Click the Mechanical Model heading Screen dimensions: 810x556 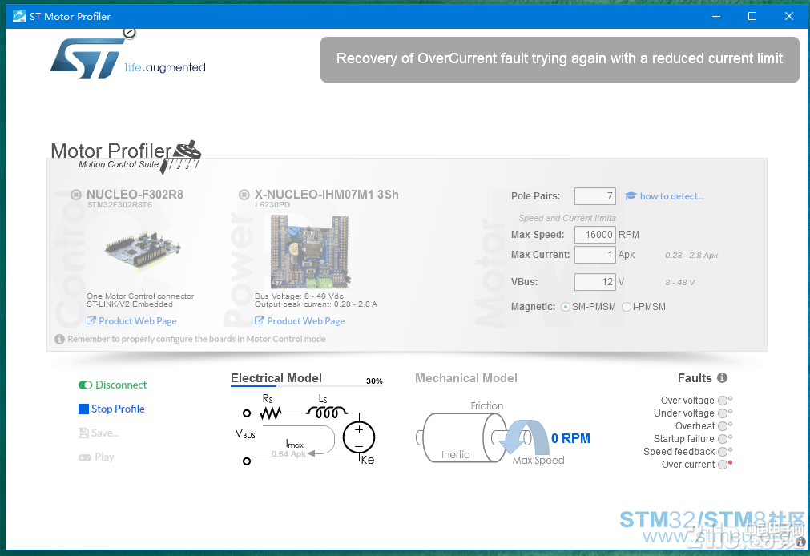pyautogui.click(x=466, y=378)
